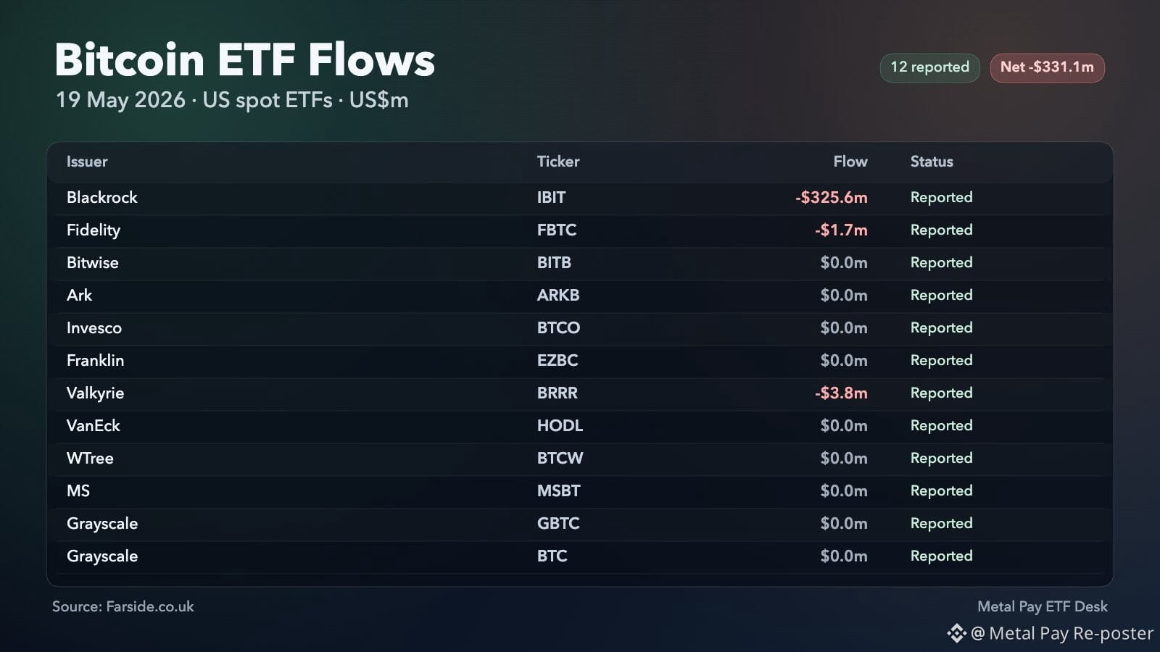Click the -$325.6m flow value
The image size is (1160, 652).
click(831, 198)
